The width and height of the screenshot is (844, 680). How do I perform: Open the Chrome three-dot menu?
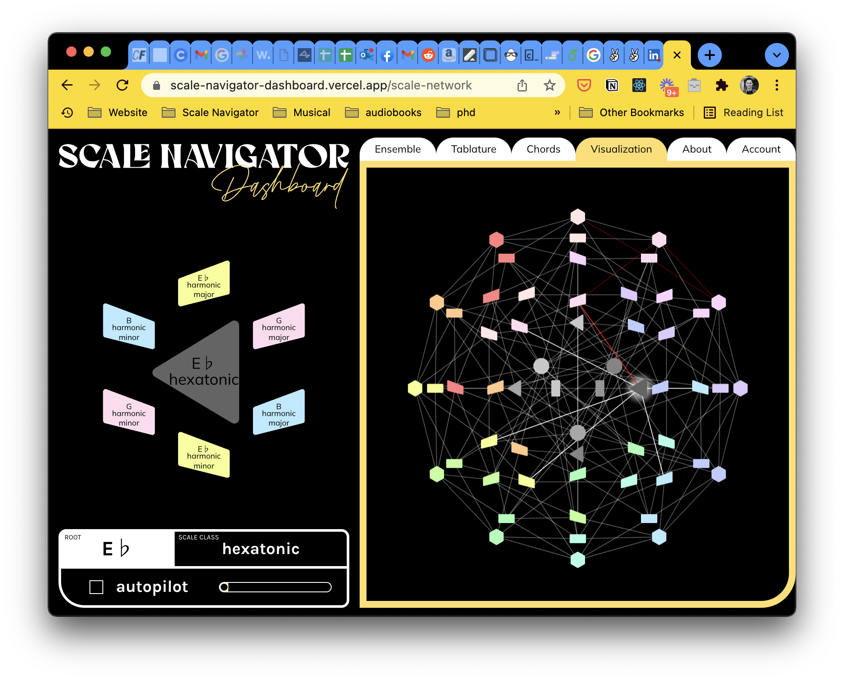(x=776, y=85)
